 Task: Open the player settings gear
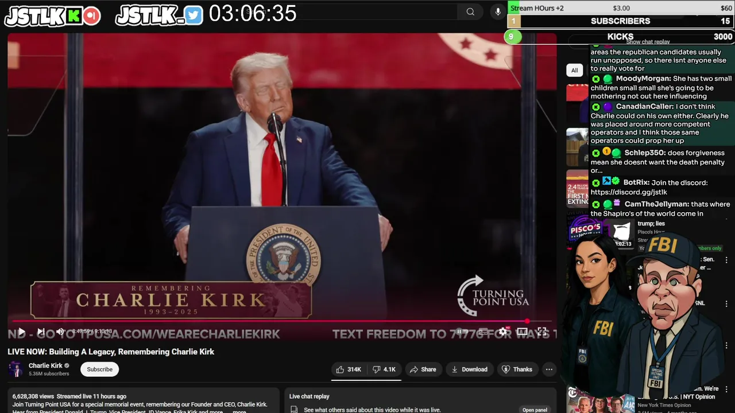502,332
